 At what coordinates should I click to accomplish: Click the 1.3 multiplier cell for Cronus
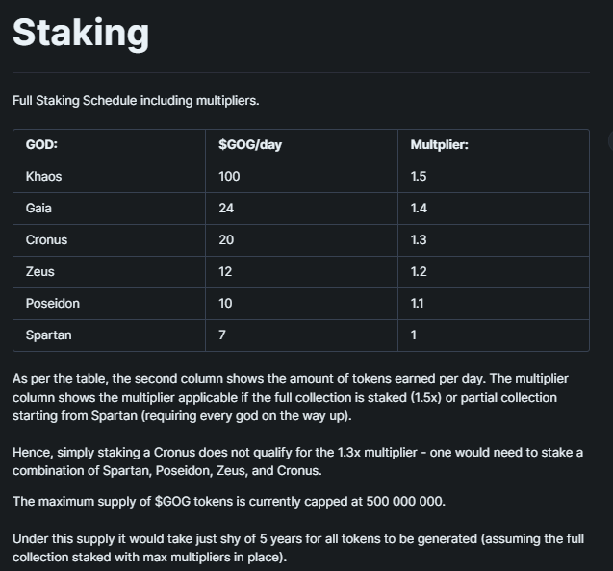coord(494,239)
